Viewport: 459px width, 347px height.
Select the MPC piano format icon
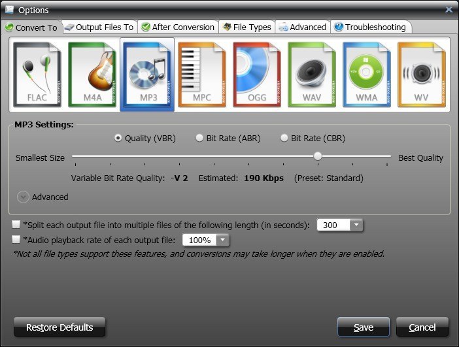pos(202,74)
